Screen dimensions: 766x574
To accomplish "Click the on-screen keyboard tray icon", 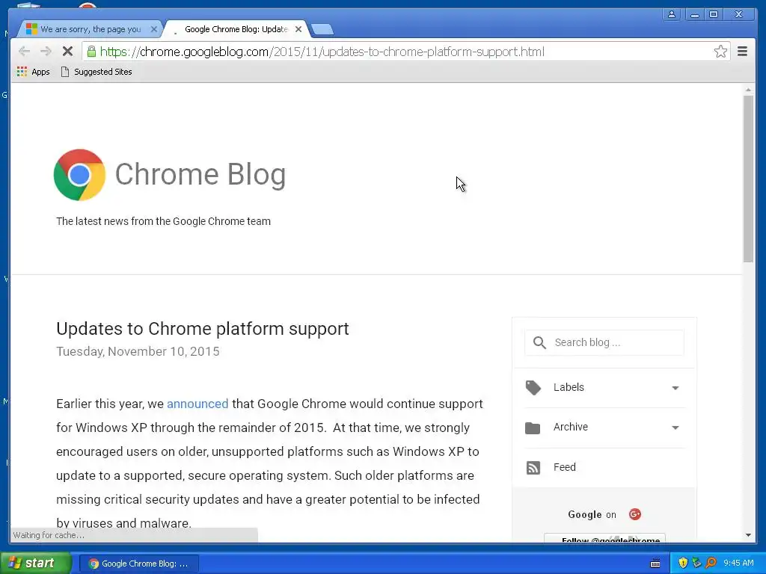I will [655, 564].
